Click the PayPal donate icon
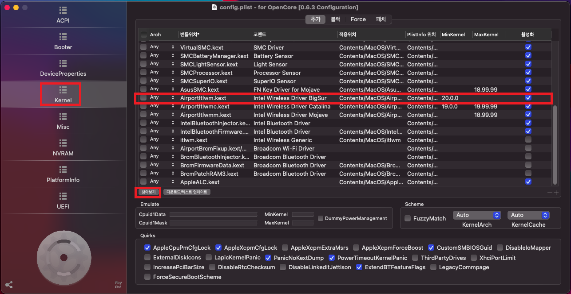 [x=118, y=284]
